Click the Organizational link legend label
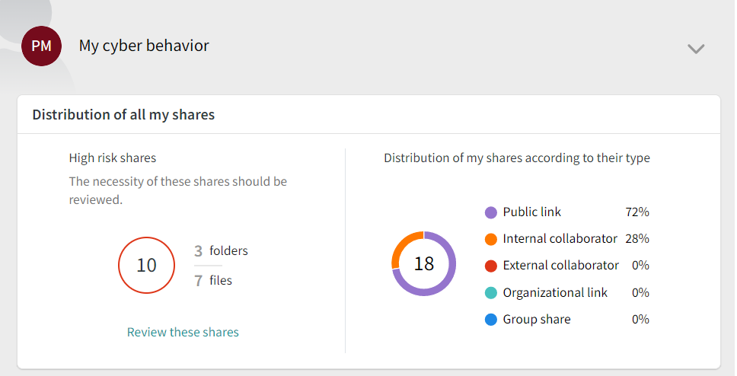Screen dimensions: 737x376 click(x=555, y=293)
